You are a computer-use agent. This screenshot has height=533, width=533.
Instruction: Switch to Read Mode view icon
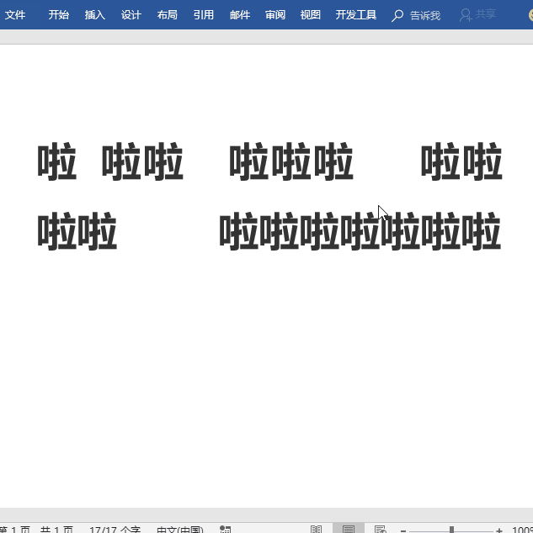tap(317, 530)
